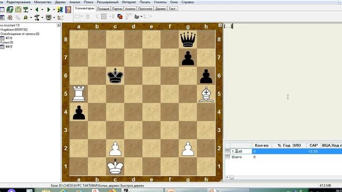Select the #4/9 list entry

coord(9,46)
